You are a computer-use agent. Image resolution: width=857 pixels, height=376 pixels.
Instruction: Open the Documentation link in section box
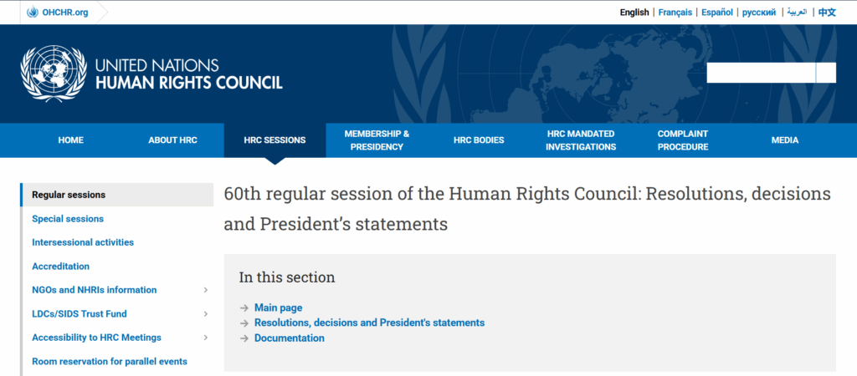click(290, 338)
